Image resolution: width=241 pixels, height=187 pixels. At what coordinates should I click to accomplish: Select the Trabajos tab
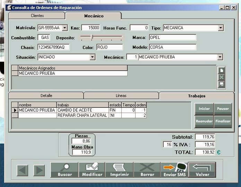tap(197, 96)
